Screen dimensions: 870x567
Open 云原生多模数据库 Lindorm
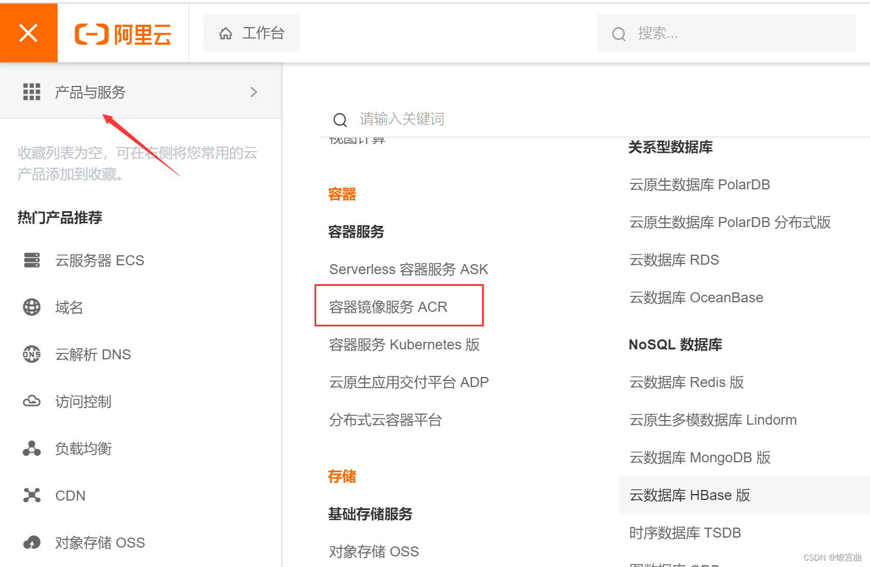pyautogui.click(x=713, y=420)
